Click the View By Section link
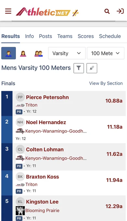The width and height of the screenshot is (127, 221). tap(106, 83)
